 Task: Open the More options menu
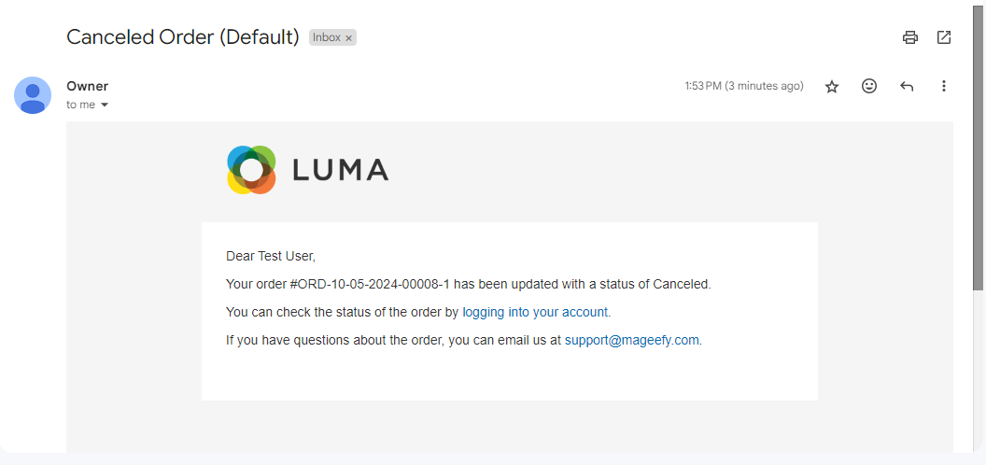944,86
